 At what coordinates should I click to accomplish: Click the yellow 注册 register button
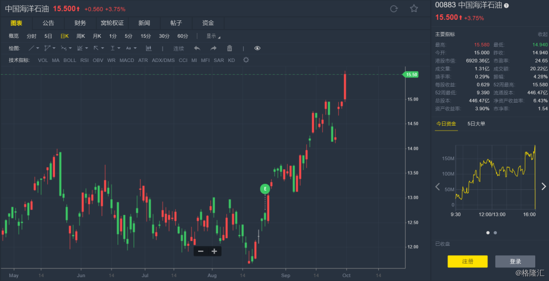467,261
